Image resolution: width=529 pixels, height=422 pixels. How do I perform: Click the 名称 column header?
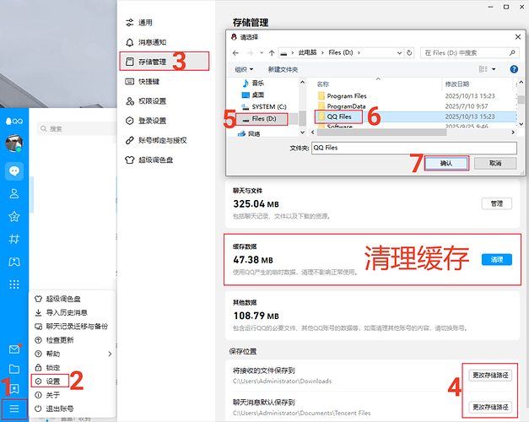[323, 84]
